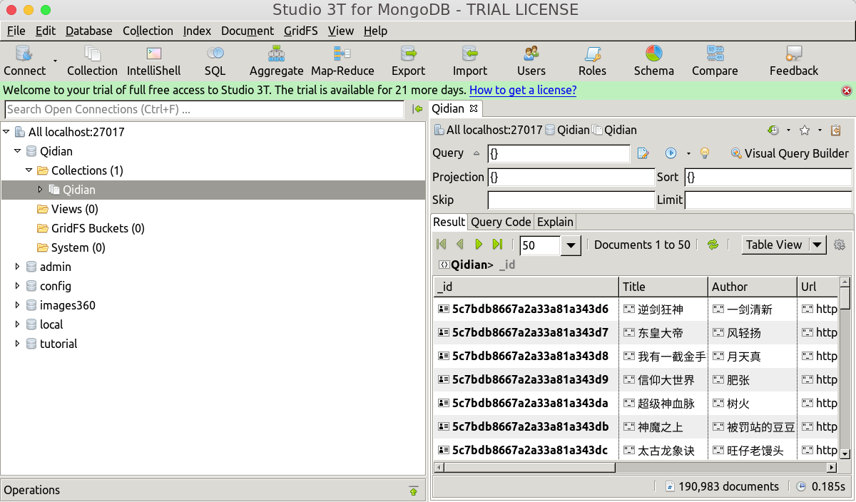Open the Aggregate editor
The image size is (856, 502).
tap(277, 61)
